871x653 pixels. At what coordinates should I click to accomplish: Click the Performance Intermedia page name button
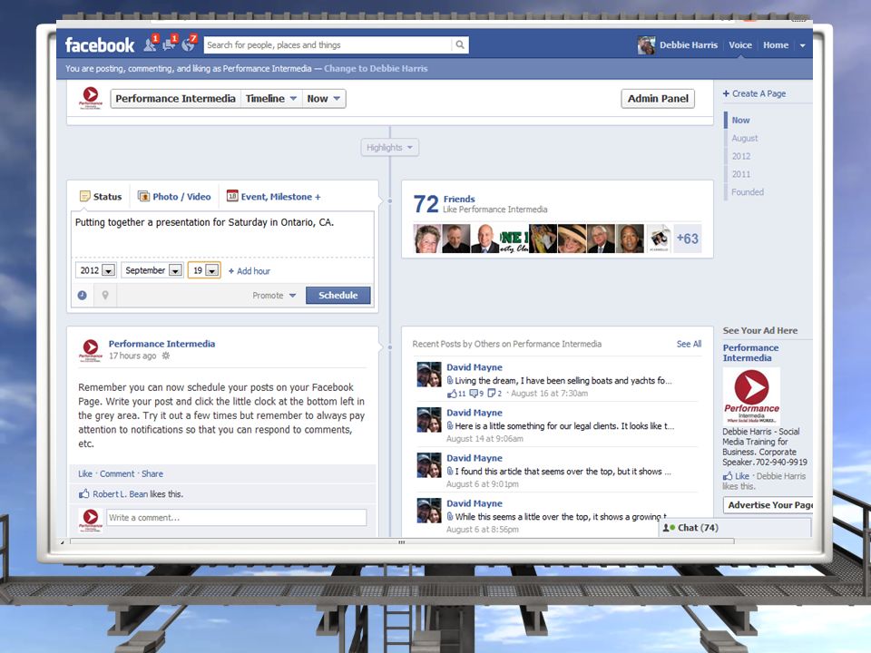[x=175, y=98]
